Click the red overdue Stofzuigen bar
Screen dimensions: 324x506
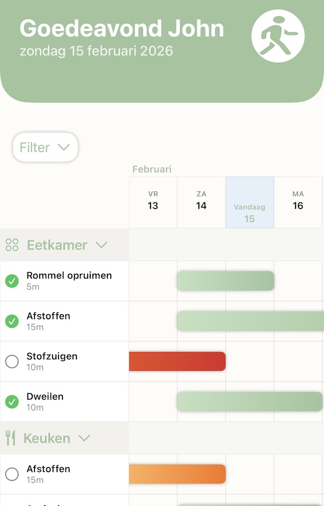coord(177,361)
